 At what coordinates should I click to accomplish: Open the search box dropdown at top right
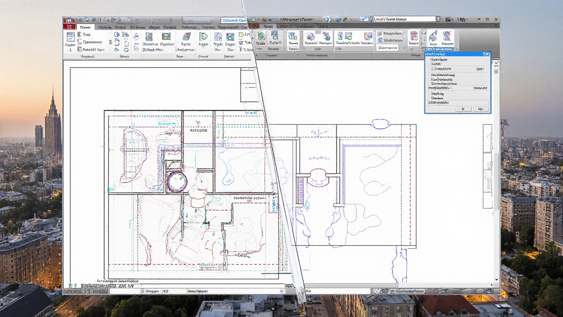coord(438,19)
